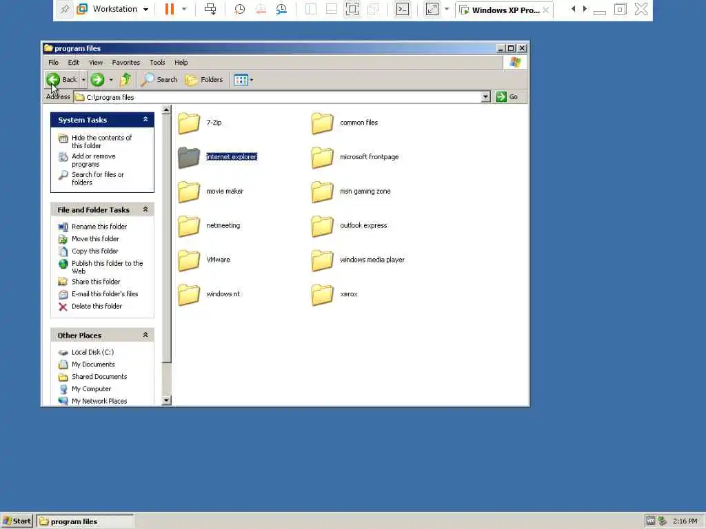Open the Favorites menu
The width and height of the screenshot is (706, 529).
[x=125, y=63]
